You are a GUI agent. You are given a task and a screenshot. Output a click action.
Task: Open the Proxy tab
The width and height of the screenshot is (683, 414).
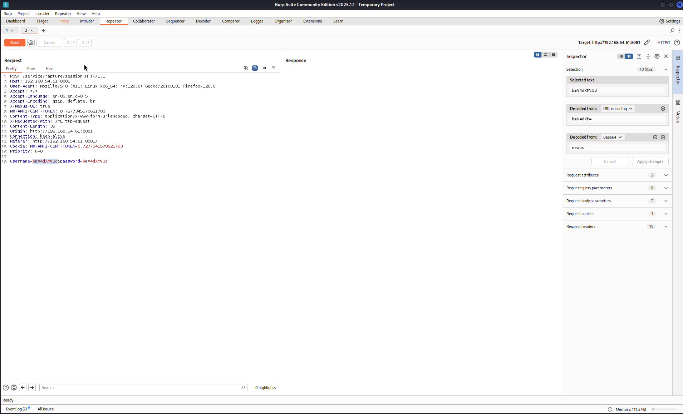64,21
